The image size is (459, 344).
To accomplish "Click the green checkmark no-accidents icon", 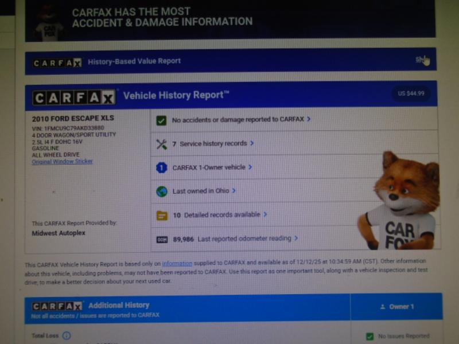I will [161, 120].
